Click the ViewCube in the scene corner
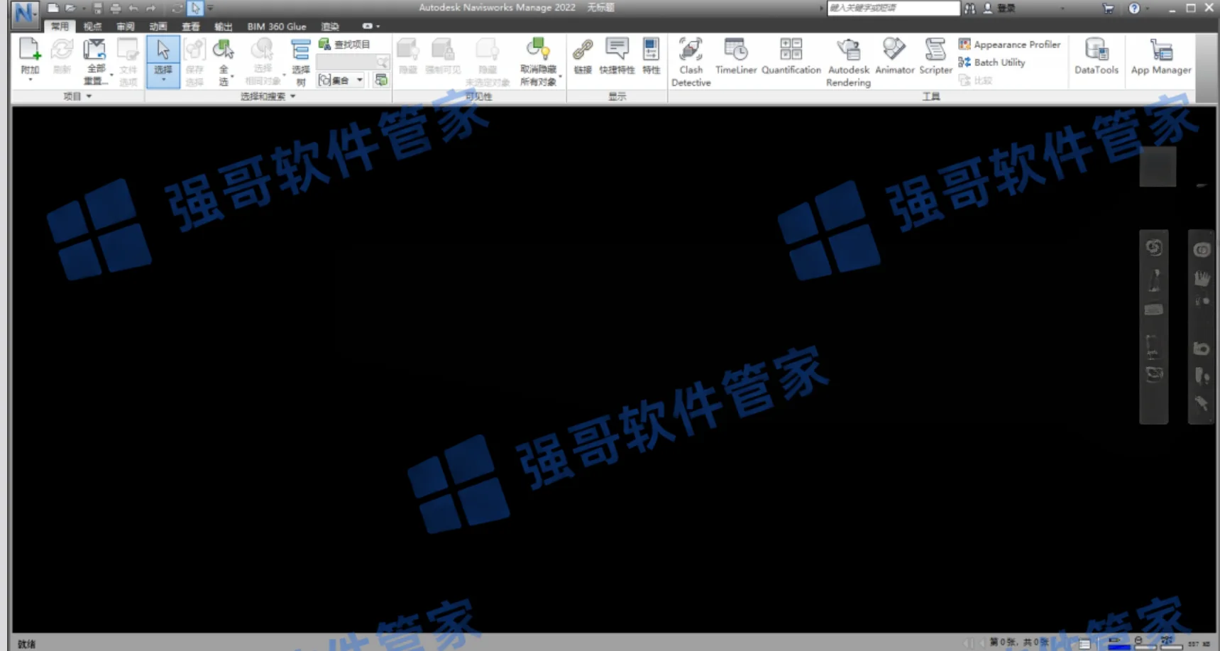Viewport: 1220px width, 651px height. click(1158, 167)
